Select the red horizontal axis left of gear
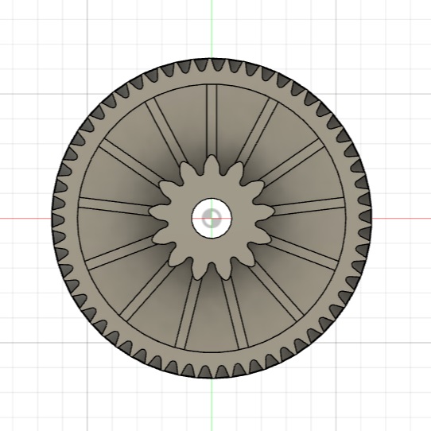The width and height of the screenshot is (431, 431). 25,219
